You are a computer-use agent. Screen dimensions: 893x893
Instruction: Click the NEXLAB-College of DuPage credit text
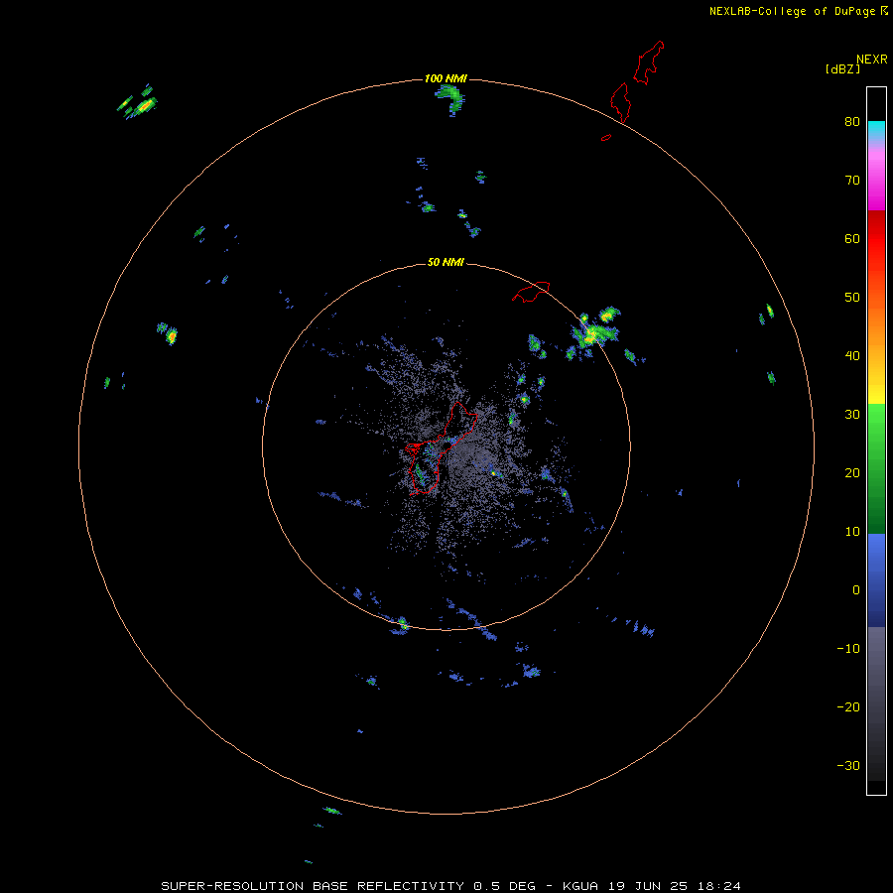point(798,11)
